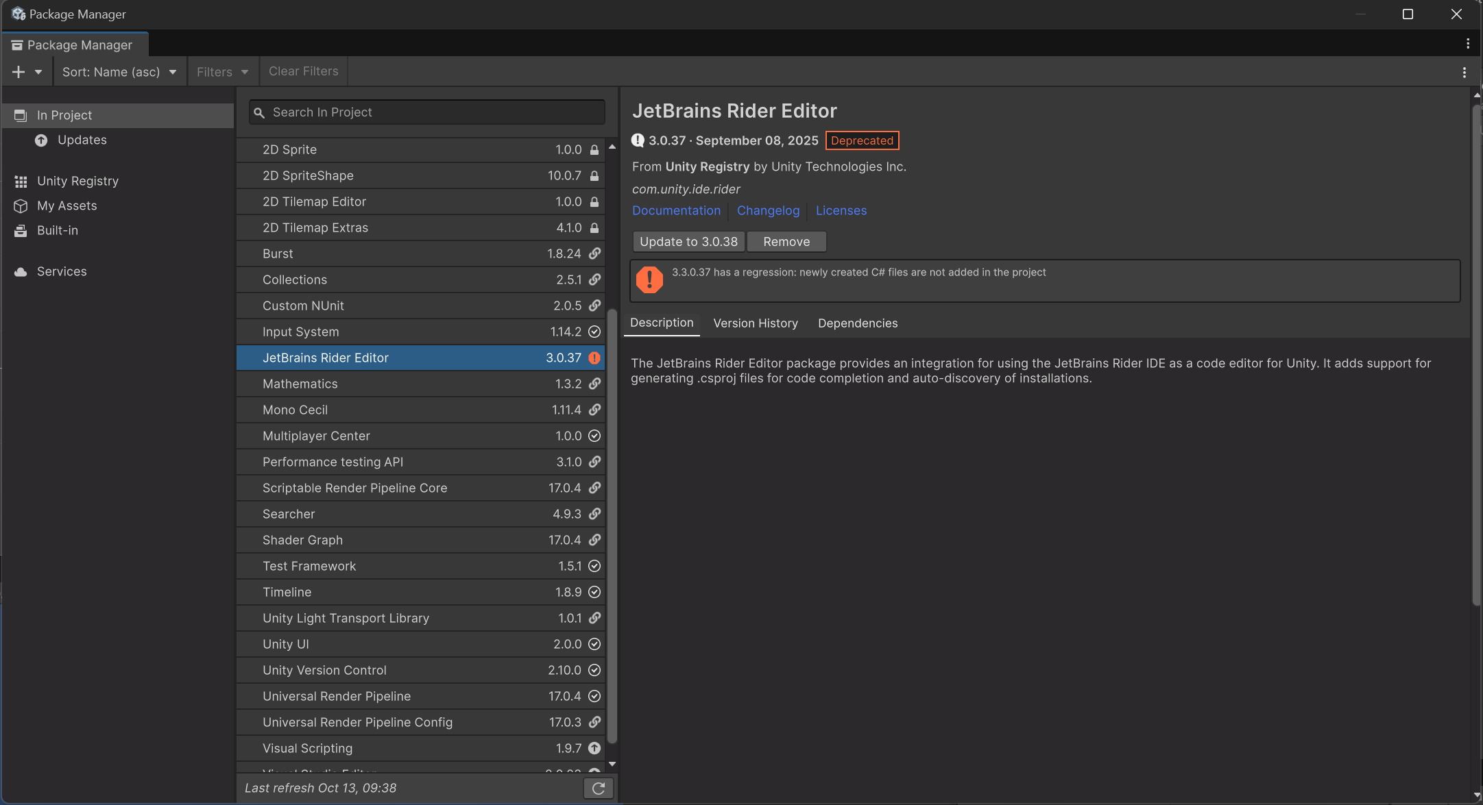The width and height of the screenshot is (1483, 805).
Task: Switch to the Version History tab
Action: (756, 323)
